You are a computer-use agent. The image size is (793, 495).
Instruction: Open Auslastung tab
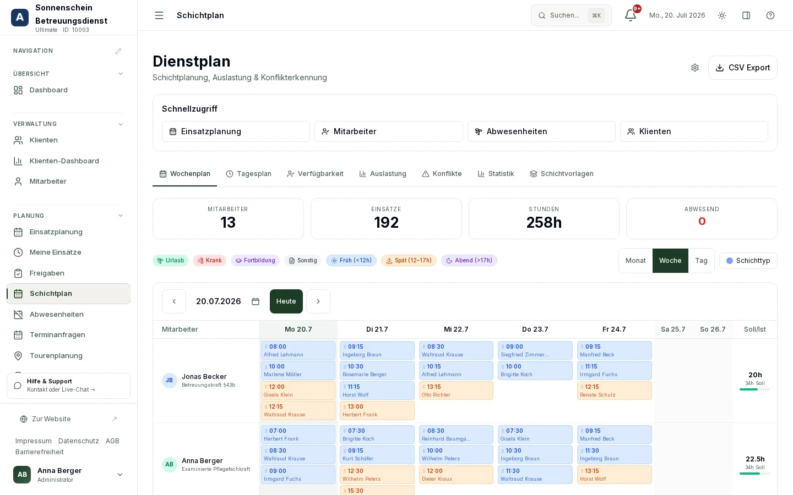tap(383, 174)
